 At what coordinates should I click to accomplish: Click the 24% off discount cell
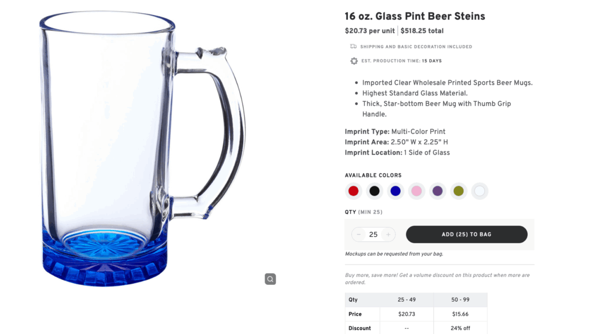pyautogui.click(x=460, y=327)
